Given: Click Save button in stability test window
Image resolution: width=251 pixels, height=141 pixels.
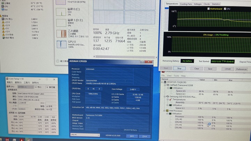Looking at the screenshot, I should (x=210, y=69).
